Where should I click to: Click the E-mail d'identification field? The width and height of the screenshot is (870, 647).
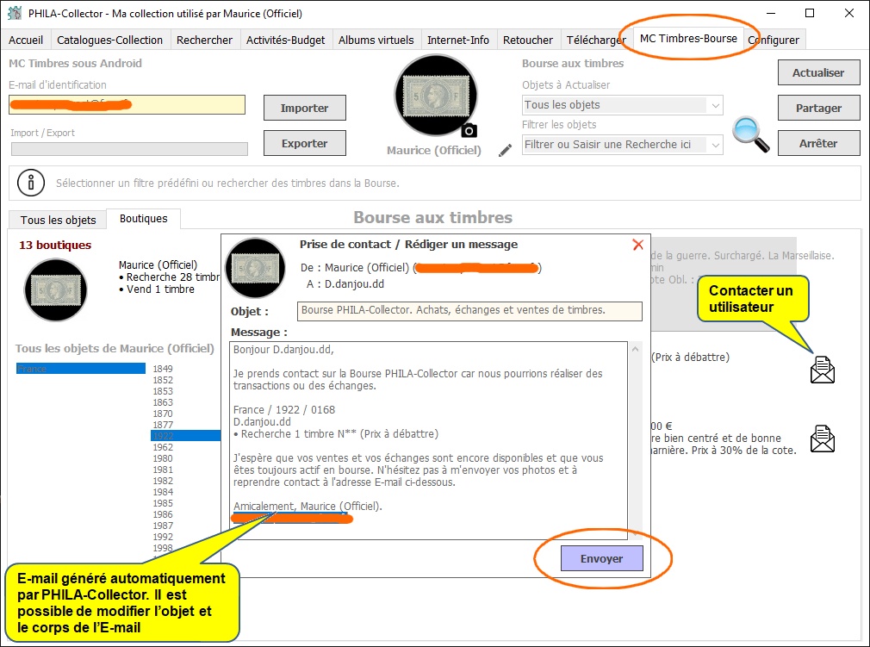pyautogui.click(x=127, y=104)
